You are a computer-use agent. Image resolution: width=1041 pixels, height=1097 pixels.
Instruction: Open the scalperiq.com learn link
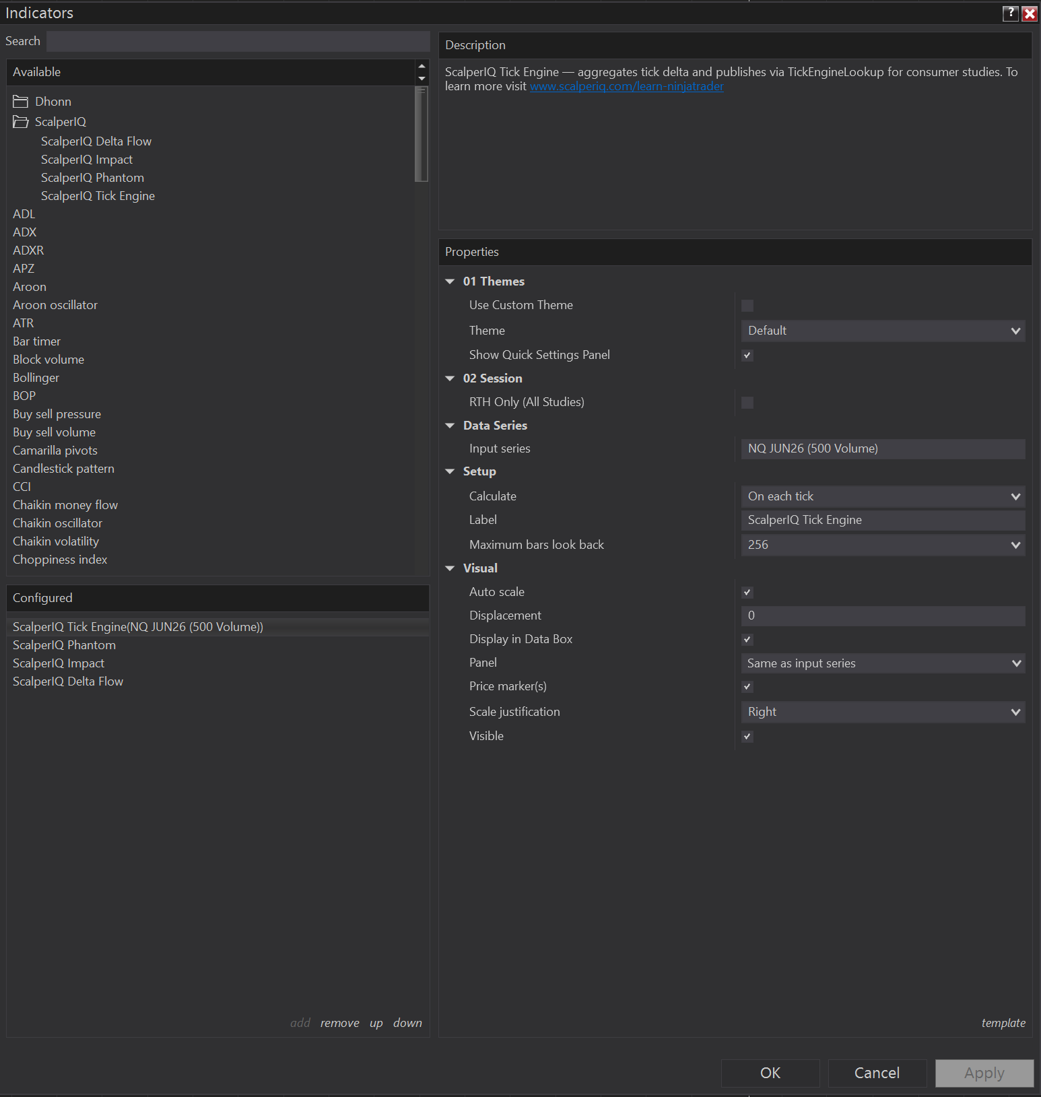pyautogui.click(x=627, y=86)
